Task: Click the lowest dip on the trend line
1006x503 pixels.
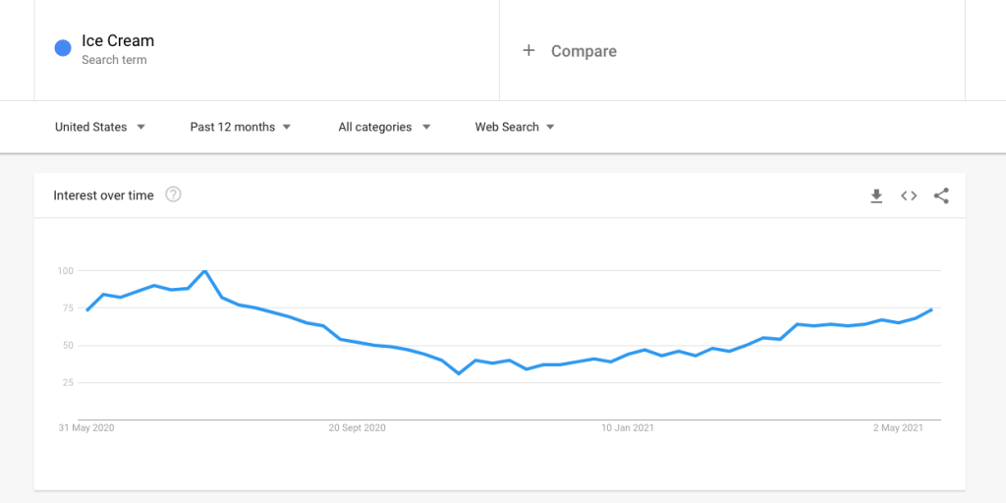Action: coord(458,373)
